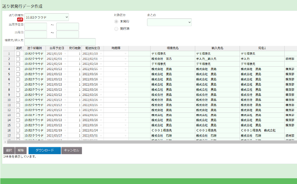297x184 pixels.
Task: Expand the 時間帯 dropdown in row 17
Action: coord(126,135)
